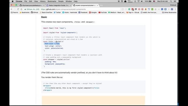This screenshot has height=106, width=188.
Task: Open the Apple menu
Action: (x=12, y=1)
